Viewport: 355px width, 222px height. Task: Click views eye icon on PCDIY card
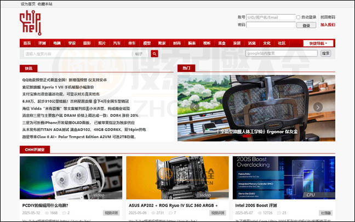47,213
